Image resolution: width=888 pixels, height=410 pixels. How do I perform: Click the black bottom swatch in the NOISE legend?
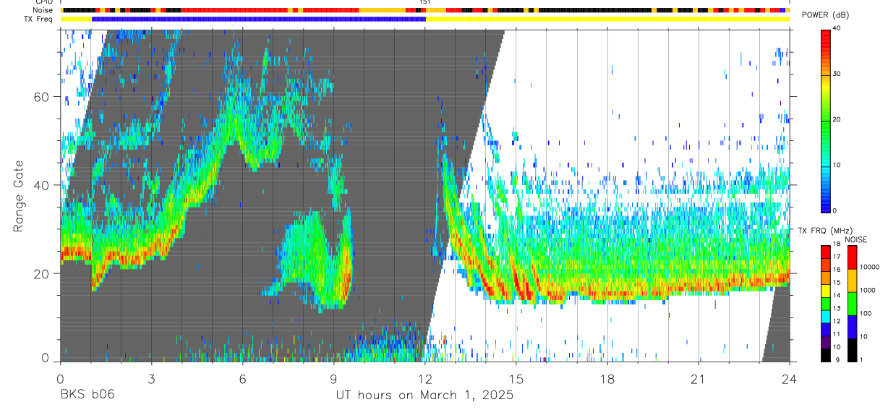click(853, 349)
